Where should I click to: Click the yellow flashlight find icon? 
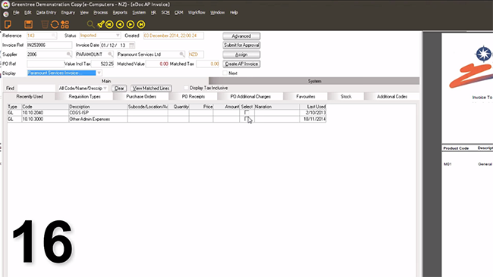click(101, 24)
